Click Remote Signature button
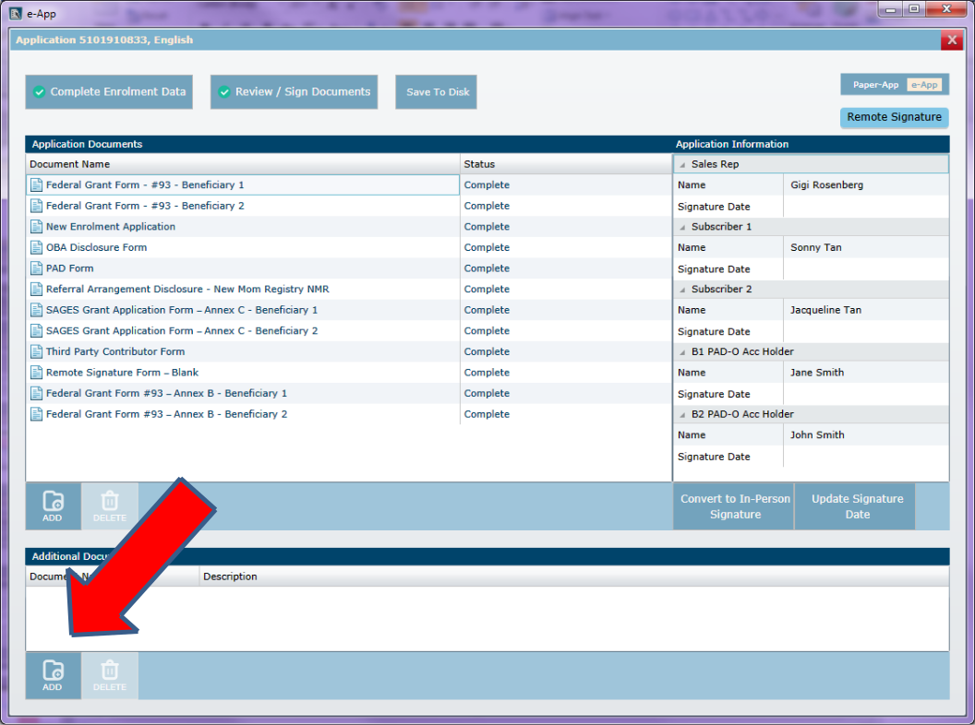 (894, 117)
